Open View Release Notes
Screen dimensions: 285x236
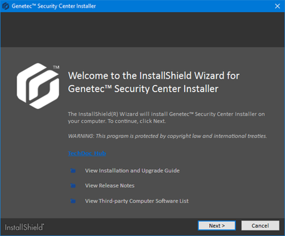110,185
